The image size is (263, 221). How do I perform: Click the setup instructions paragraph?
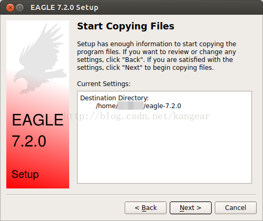point(157,56)
